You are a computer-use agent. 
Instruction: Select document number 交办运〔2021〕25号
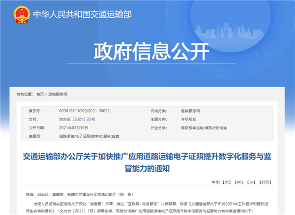point(77,120)
